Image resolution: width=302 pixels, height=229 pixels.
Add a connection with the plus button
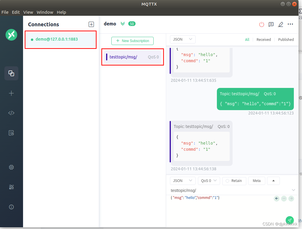[x=91, y=24]
